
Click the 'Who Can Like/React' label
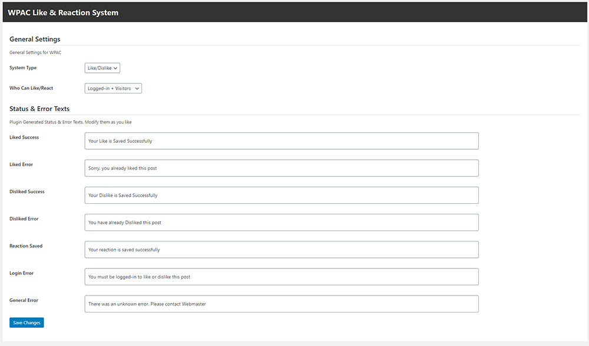[31, 88]
